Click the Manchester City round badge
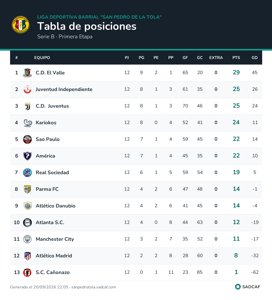 coord(27,239)
